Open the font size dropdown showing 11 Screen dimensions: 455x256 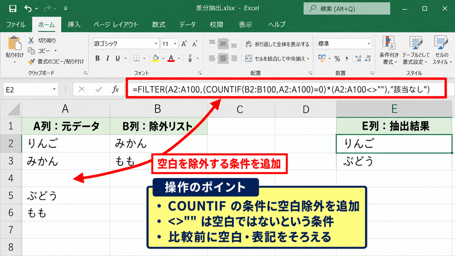[x=175, y=44]
